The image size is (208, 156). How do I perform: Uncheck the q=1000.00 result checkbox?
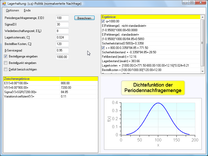pos(103,21)
